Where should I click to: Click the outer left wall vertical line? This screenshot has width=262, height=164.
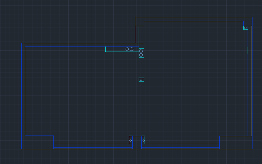pos(21,94)
